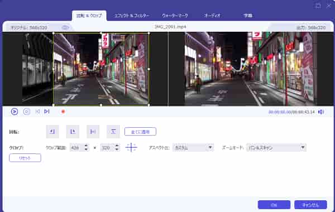Click the file name IMG_2091.mp4
Viewport: 335px width, 212px height.
pyautogui.click(x=170, y=27)
